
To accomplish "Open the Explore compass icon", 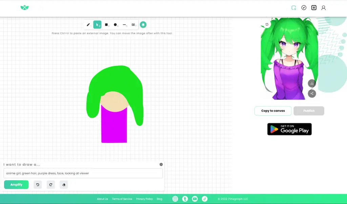I will [x=304, y=7].
